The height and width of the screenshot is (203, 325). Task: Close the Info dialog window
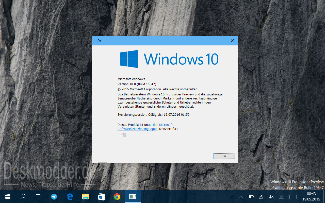(232, 41)
